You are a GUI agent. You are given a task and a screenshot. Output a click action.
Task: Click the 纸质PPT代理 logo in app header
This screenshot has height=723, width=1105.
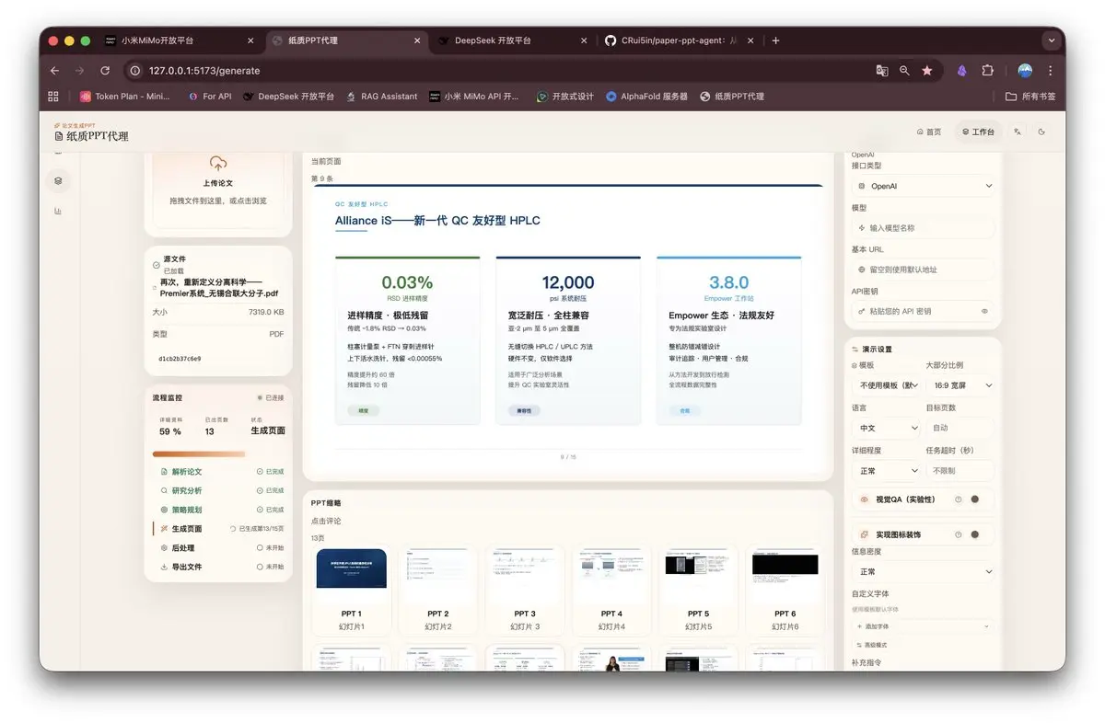(91, 134)
